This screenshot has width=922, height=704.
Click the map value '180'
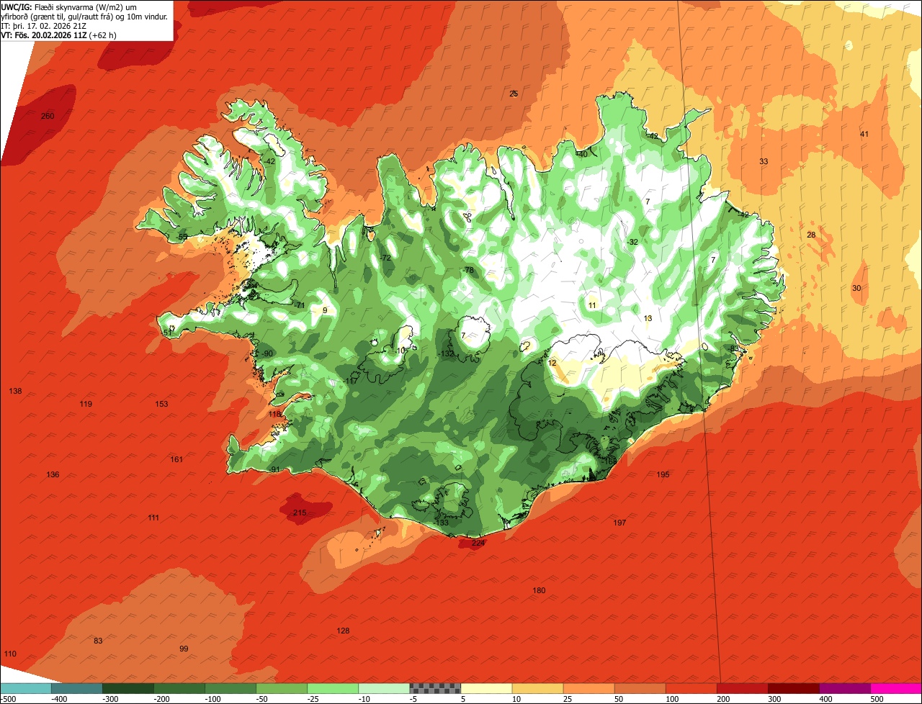(x=539, y=590)
